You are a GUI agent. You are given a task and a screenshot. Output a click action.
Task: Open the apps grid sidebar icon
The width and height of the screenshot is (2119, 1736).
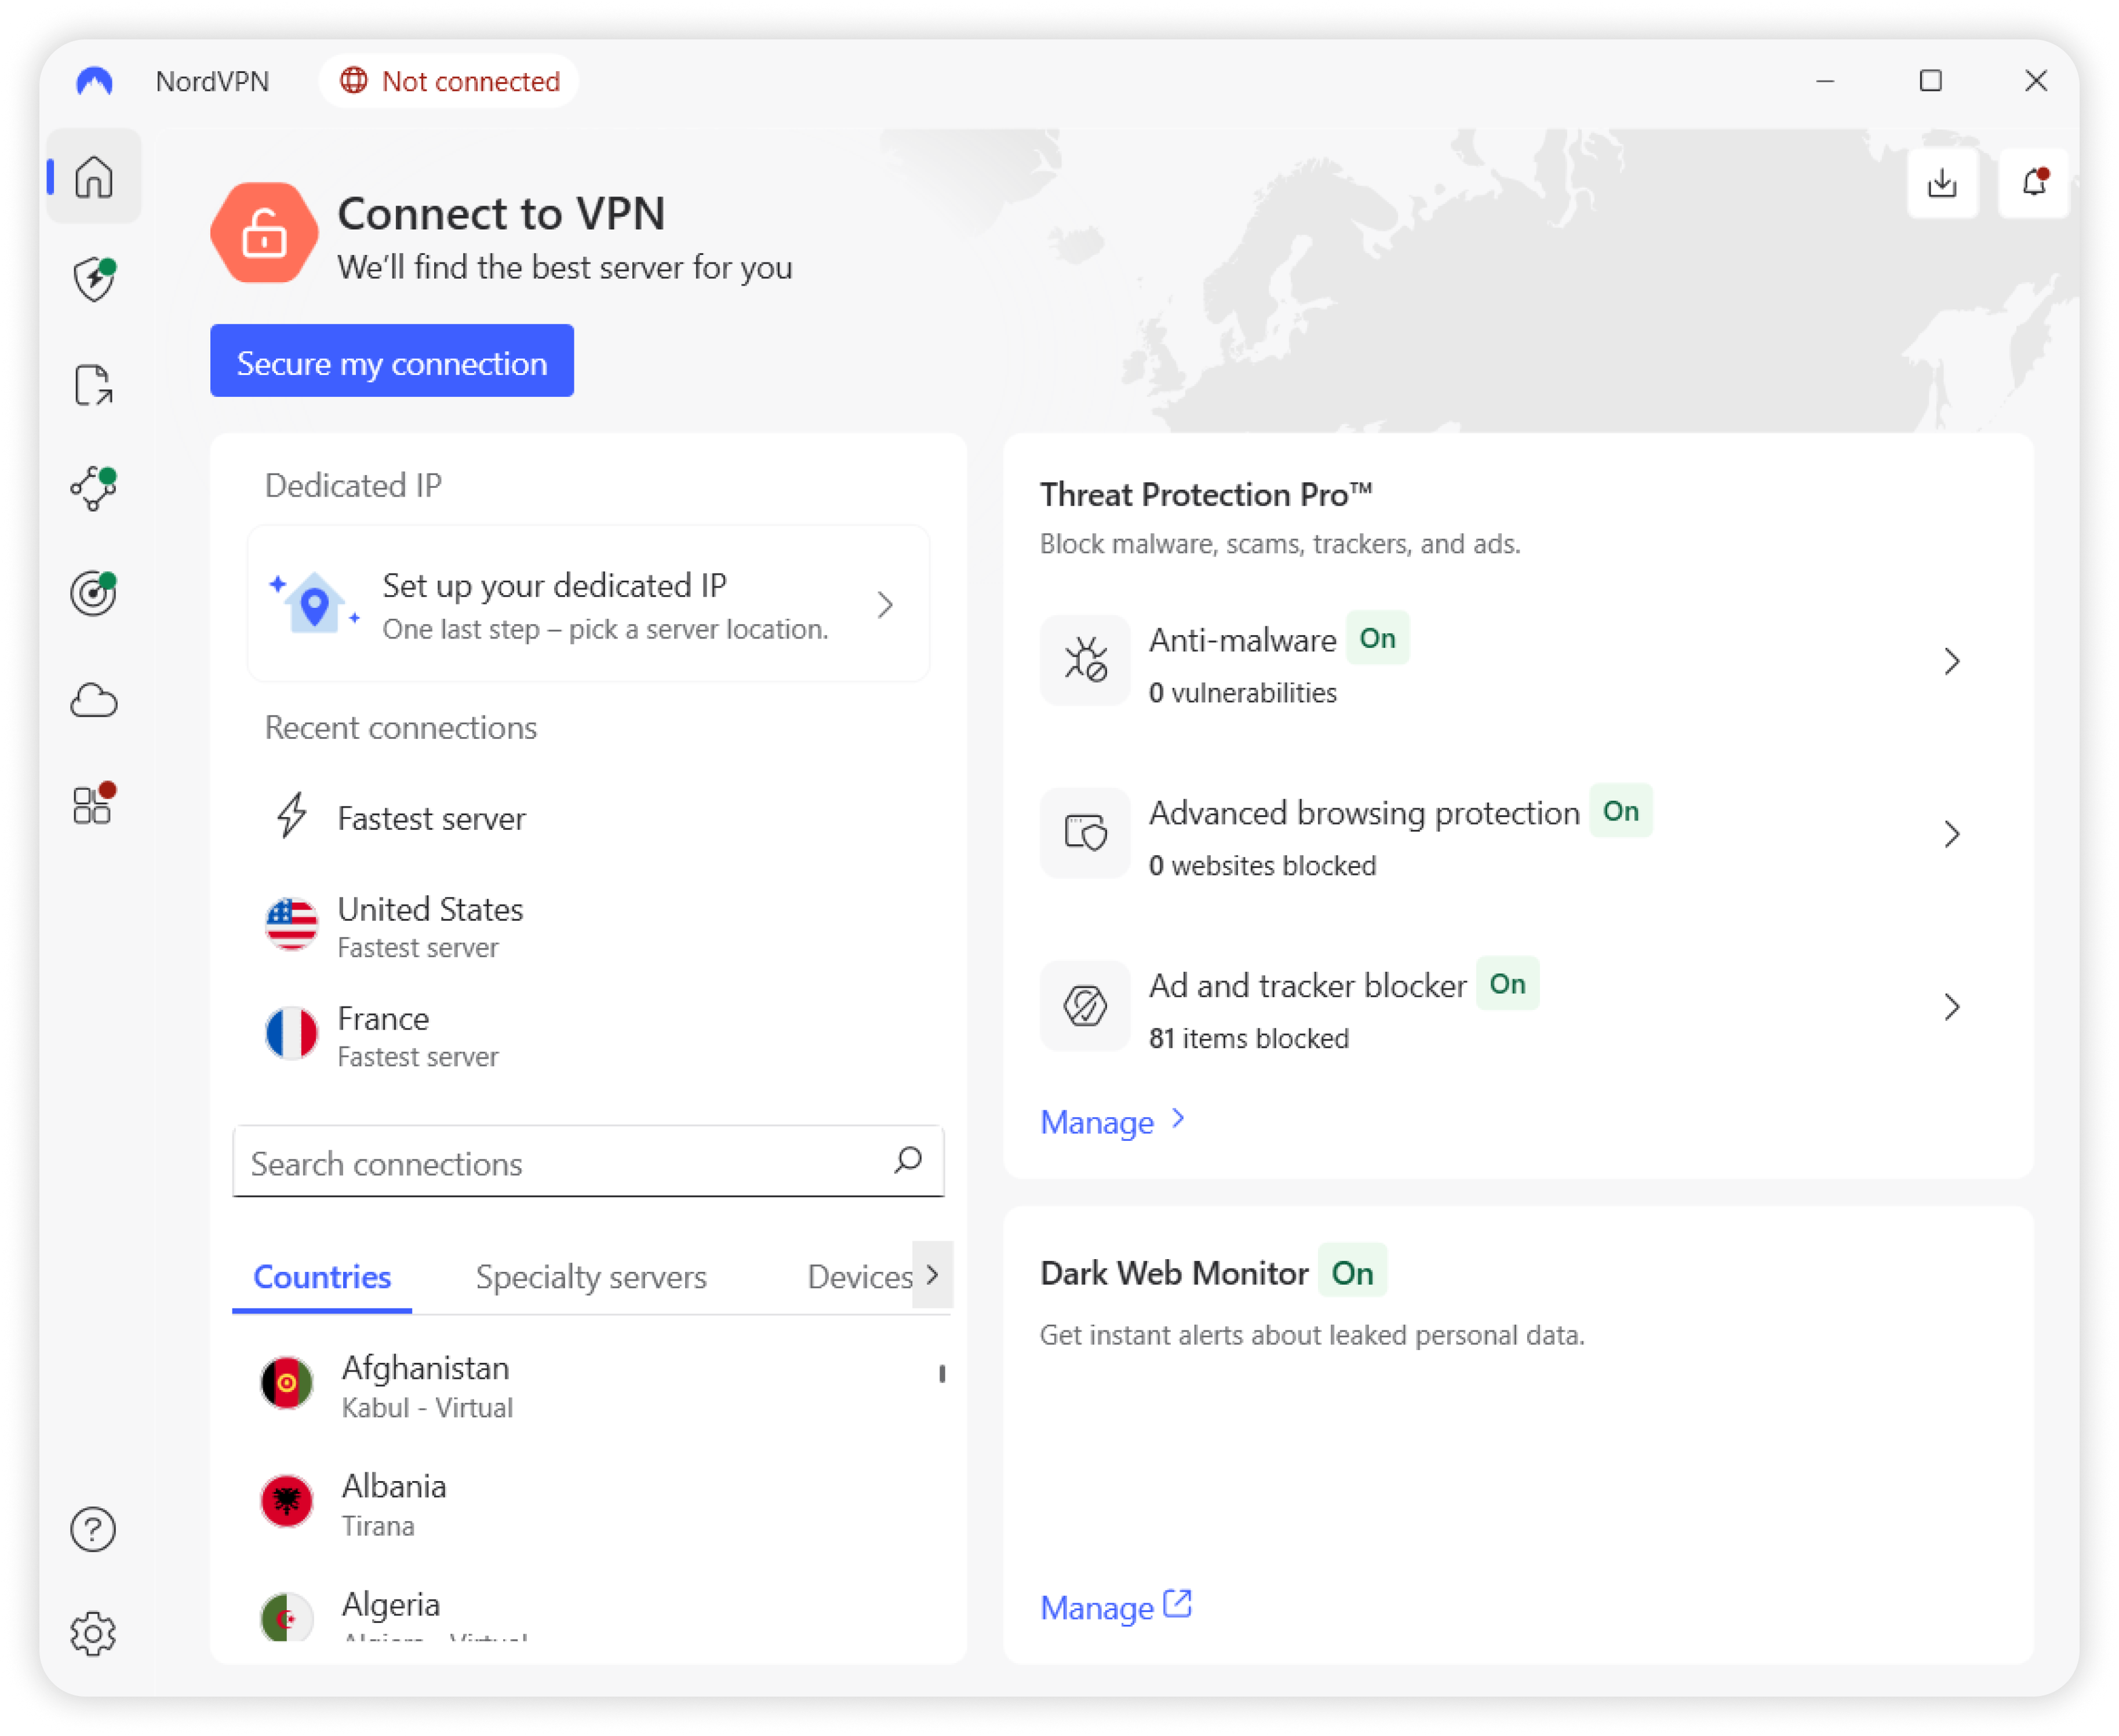click(x=94, y=805)
